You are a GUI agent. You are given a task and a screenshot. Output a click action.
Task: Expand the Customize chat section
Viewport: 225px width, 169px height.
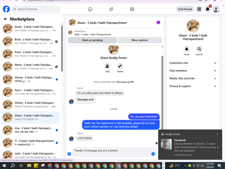coord(193,63)
